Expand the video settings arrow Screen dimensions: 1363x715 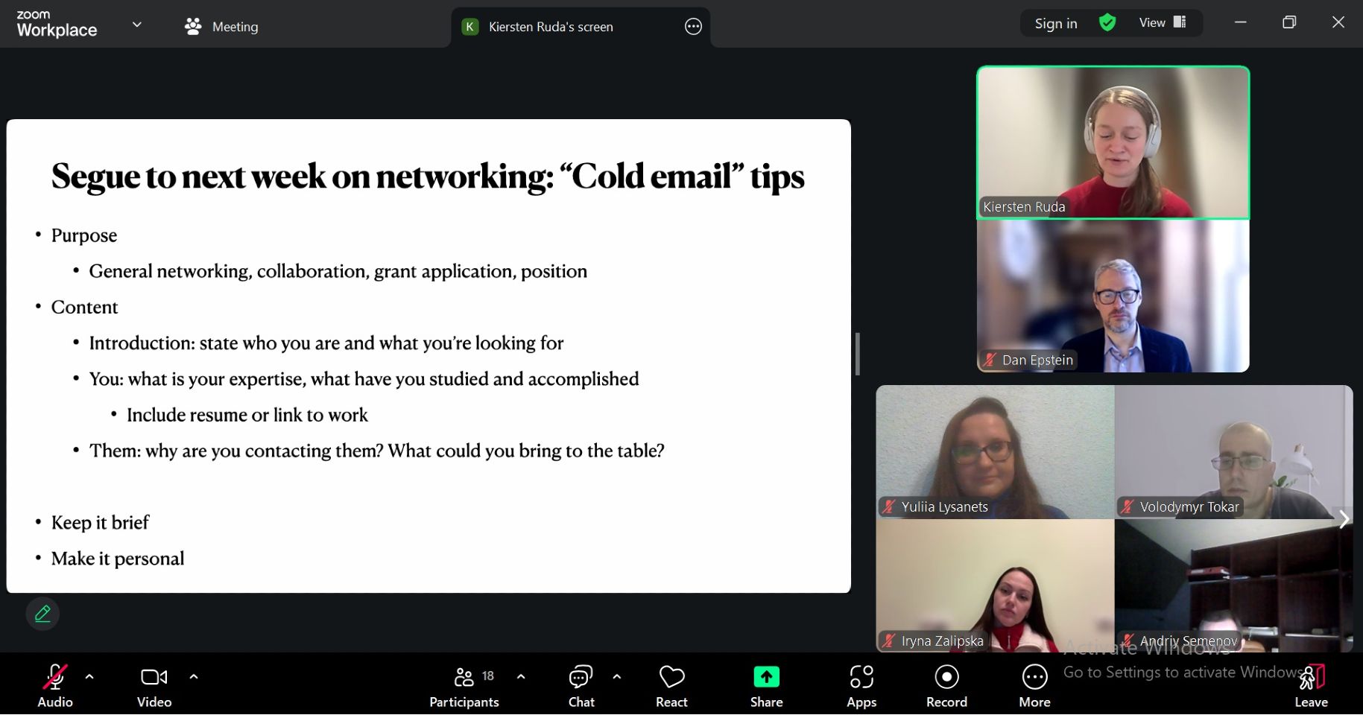tap(194, 677)
